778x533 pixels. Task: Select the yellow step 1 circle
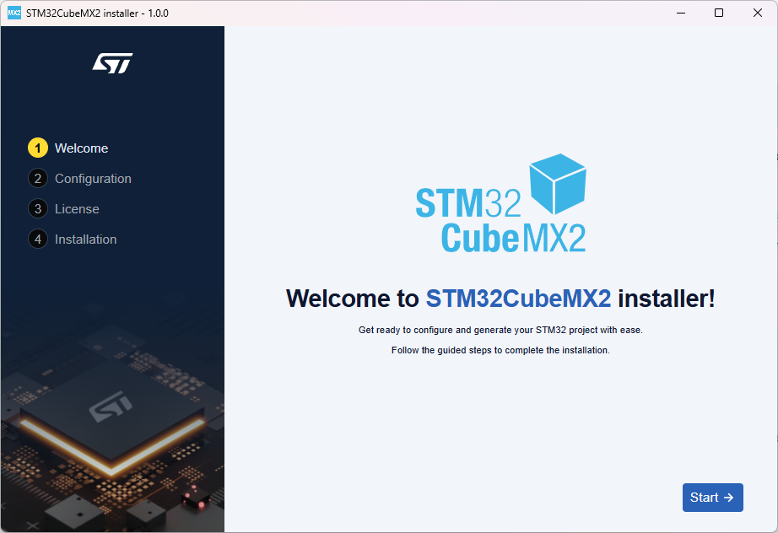point(38,148)
